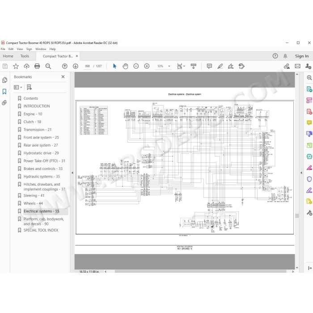The height and width of the screenshot is (313, 313).
Task: Switch to the Home tab
Action: (x=8, y=56)
